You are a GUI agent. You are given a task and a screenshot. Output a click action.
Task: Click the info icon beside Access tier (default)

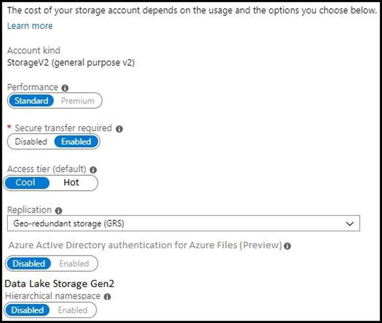(93, 169)
